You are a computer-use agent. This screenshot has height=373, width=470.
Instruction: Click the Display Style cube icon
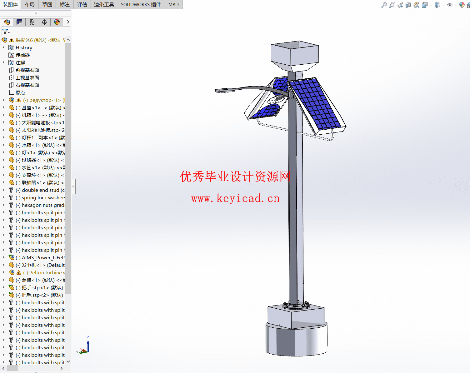(437, 5)
